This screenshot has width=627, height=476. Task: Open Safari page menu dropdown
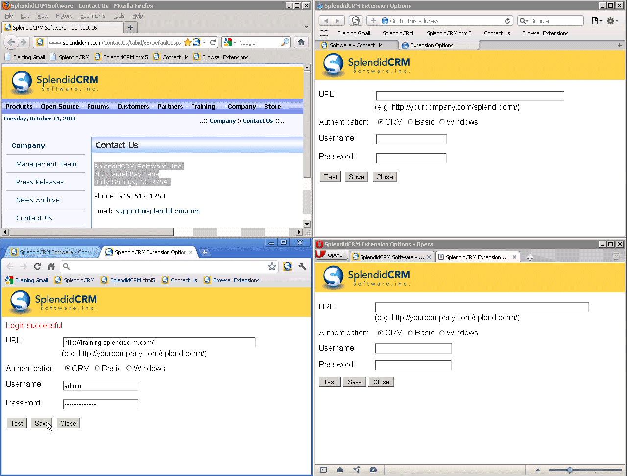pyautogui.click(x=597, y=21)
